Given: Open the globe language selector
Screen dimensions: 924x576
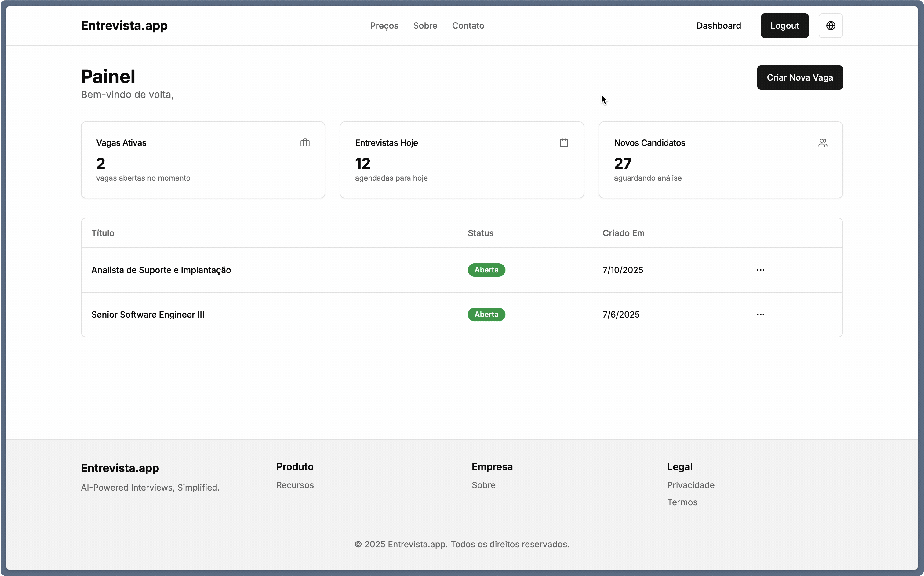Looking at the screenshot, I should 831,26.
